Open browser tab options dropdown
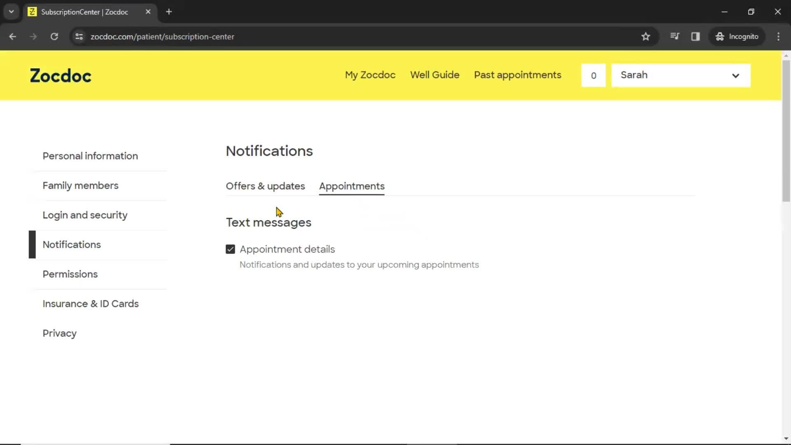This screenshot has width=791, height=445. [x=12, y=11]
